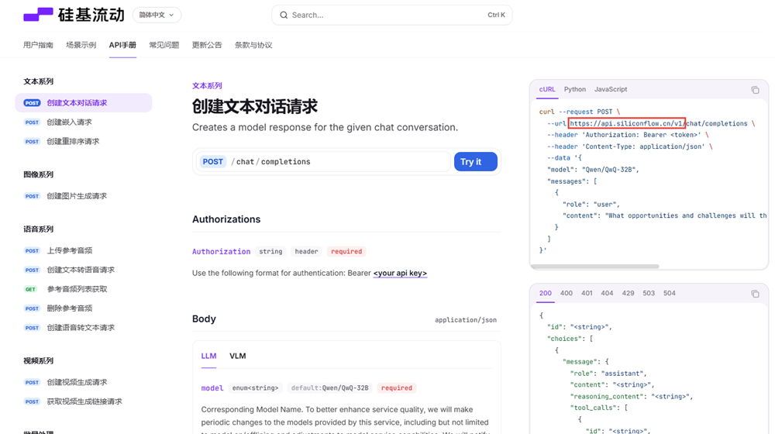
Task: Copy the response example code
Action: pos(755,294)
